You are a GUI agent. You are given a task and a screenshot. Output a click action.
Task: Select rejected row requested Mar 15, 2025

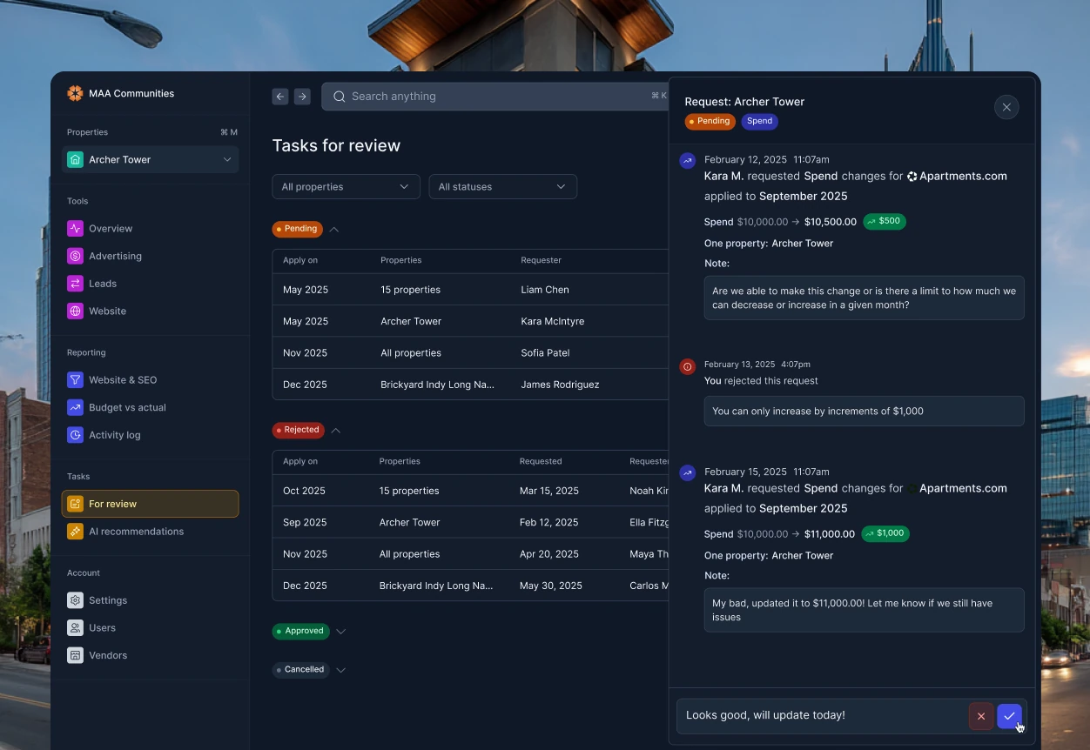pyautogui.click(x=470, y=491)
